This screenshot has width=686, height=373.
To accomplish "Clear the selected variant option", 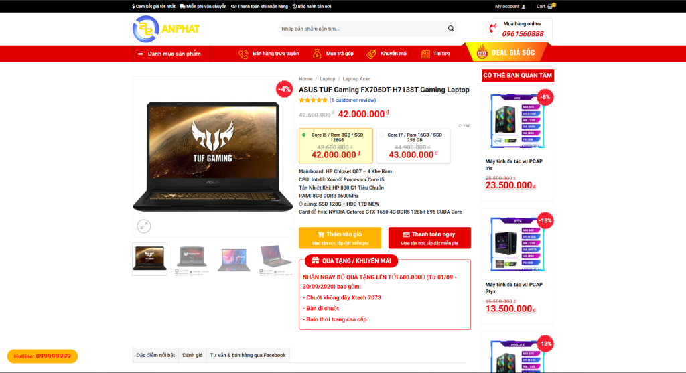I will click(x=464, y=126).
